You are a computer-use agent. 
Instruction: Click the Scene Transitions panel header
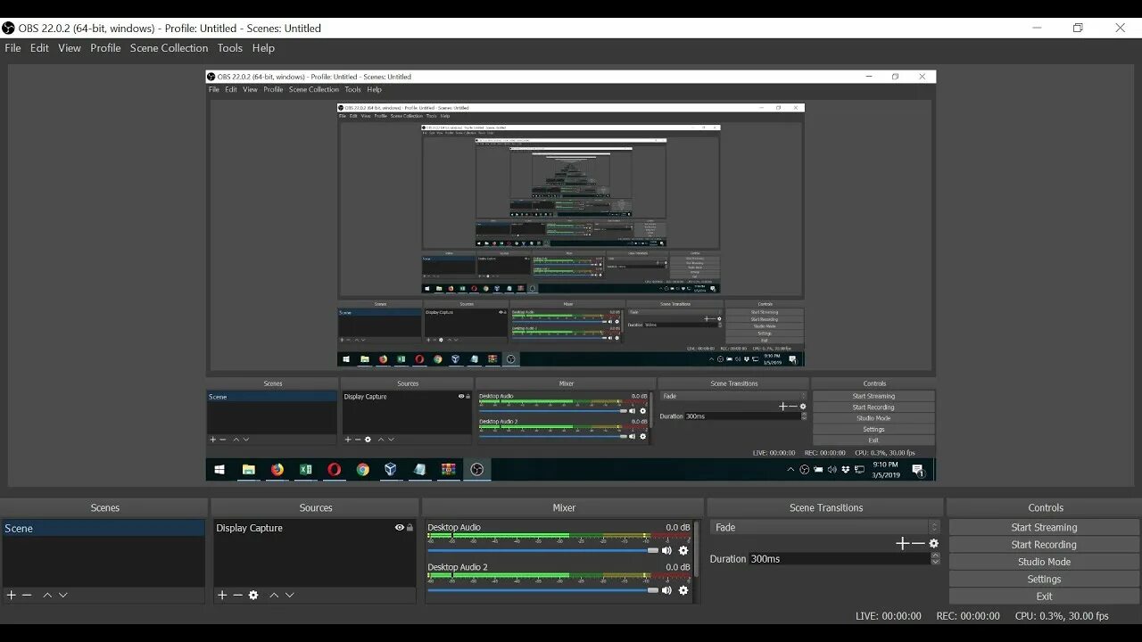point(826,508)
